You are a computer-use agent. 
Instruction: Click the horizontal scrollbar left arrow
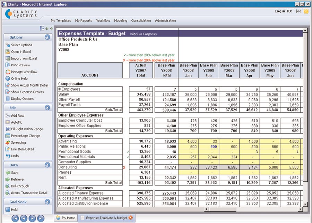coord(207,209)
